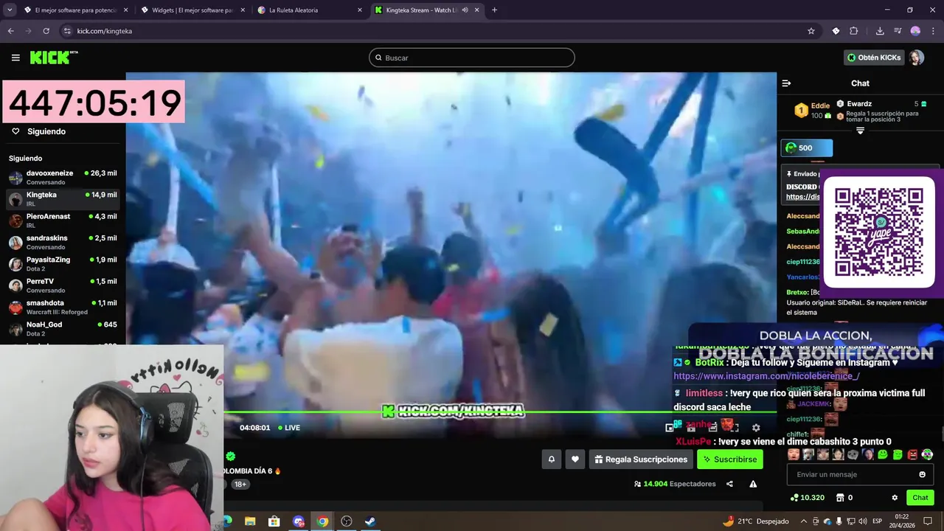Expand the gift leaderboard chevron

[860, 131]
